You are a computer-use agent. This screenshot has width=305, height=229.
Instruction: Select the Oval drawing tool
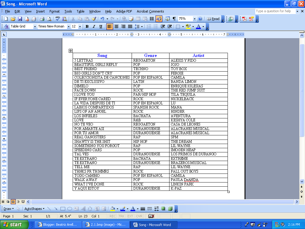click(x=70, y=209)
